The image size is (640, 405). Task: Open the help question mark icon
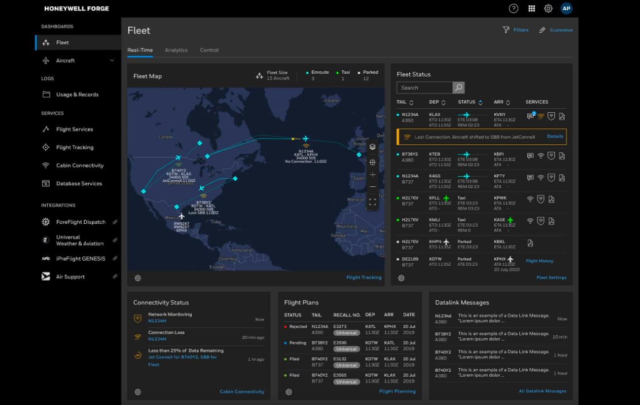click(513, 9)
